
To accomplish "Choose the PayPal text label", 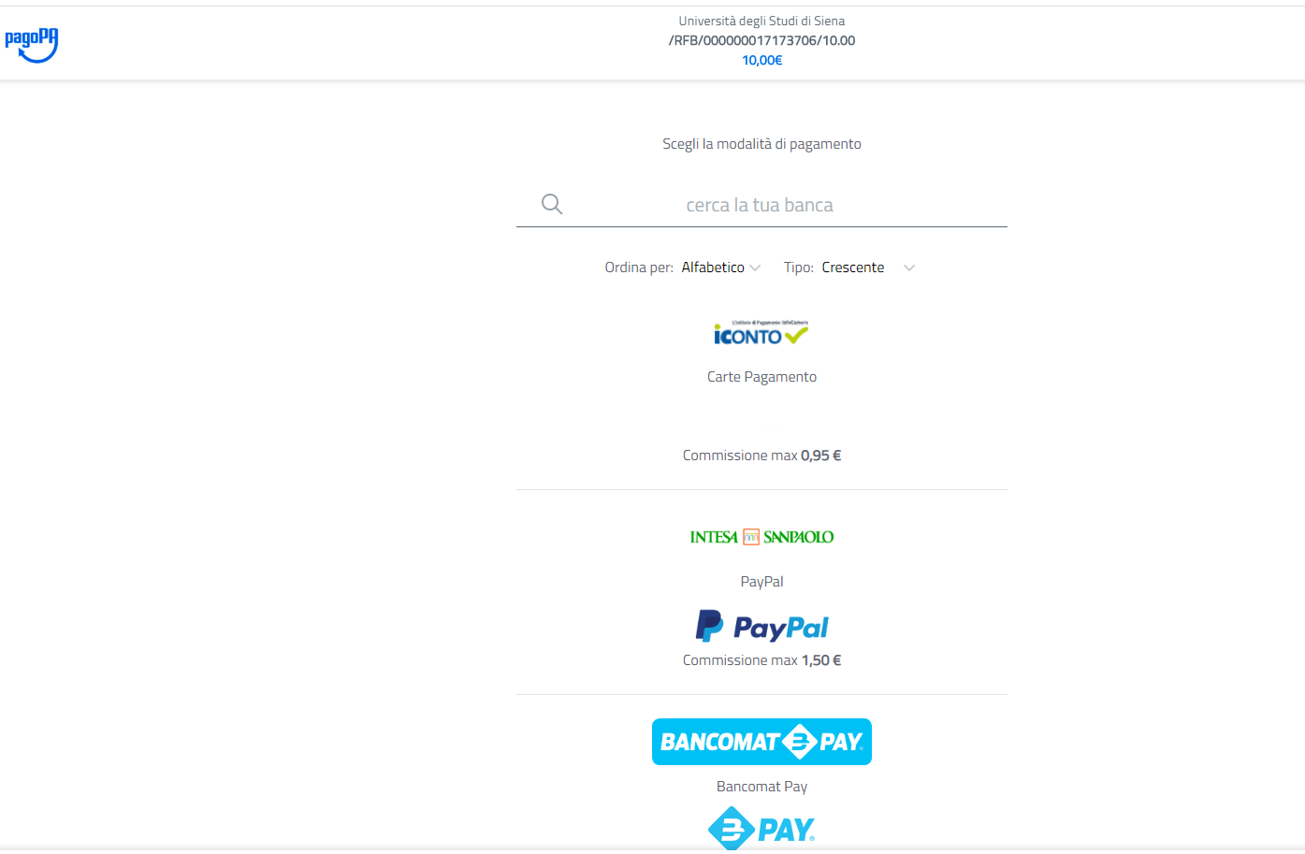I will coord(761,582).
